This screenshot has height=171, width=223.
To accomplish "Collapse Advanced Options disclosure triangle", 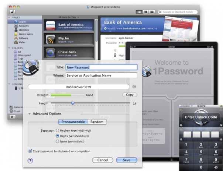I will pos(30,114).
